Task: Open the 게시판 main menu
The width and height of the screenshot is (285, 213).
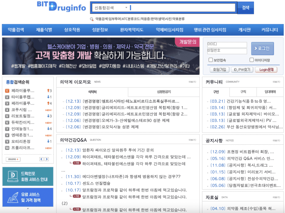Action: tap(244, 30)
